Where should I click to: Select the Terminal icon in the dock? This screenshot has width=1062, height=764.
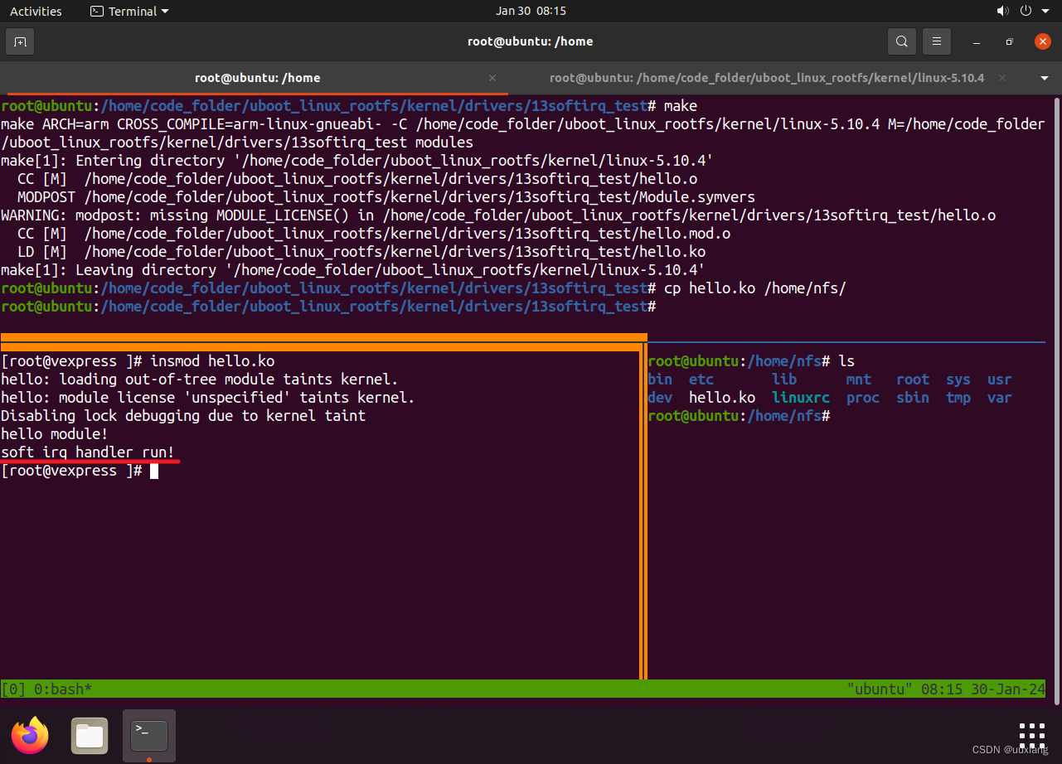(149, 736)
